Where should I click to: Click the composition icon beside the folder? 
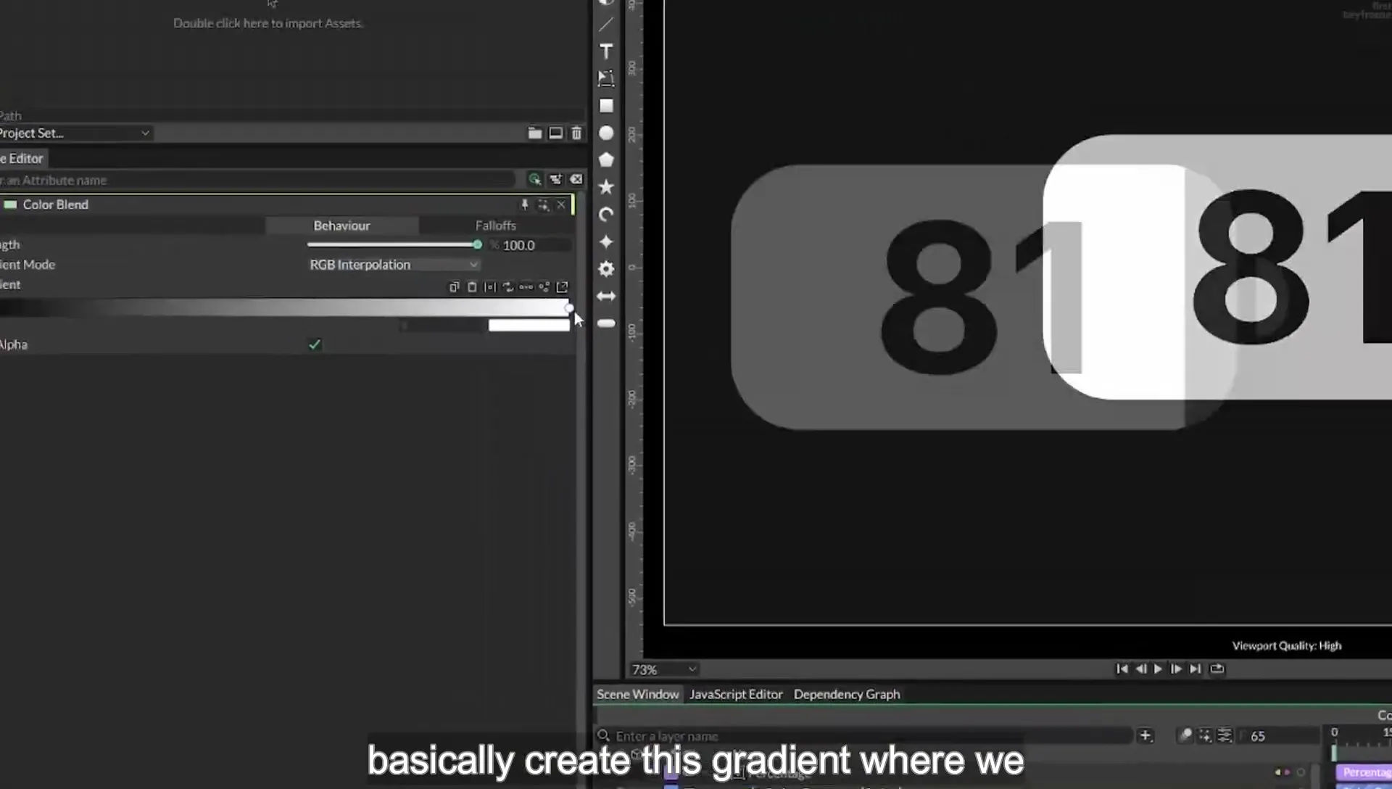point(556,133)
